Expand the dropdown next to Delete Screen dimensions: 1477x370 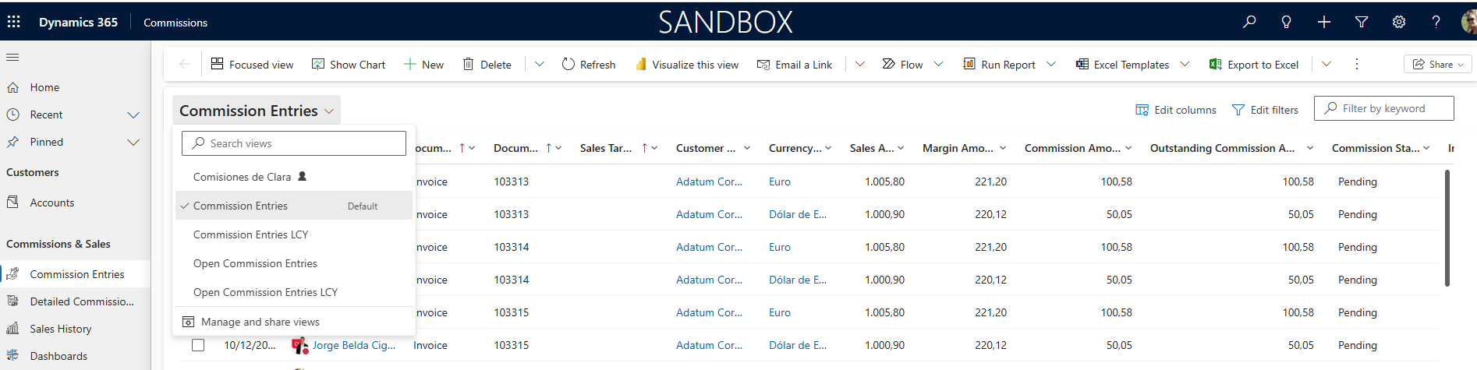(540, 64)
